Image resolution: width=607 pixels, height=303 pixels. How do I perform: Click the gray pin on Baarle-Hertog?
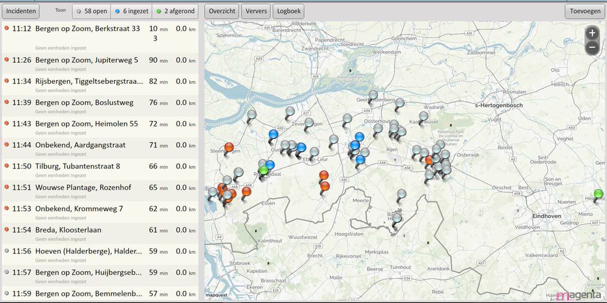397,218
